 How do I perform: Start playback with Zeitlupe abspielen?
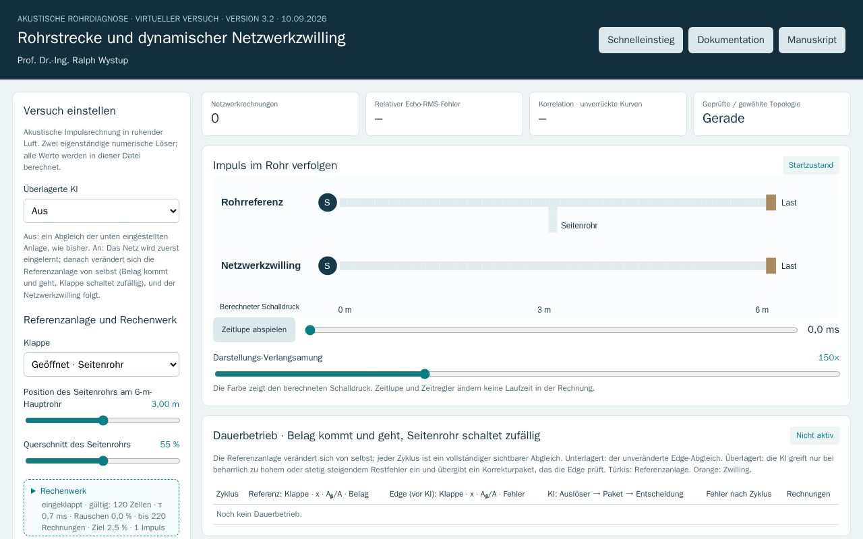pyautogui.click(x=254, y=329)
